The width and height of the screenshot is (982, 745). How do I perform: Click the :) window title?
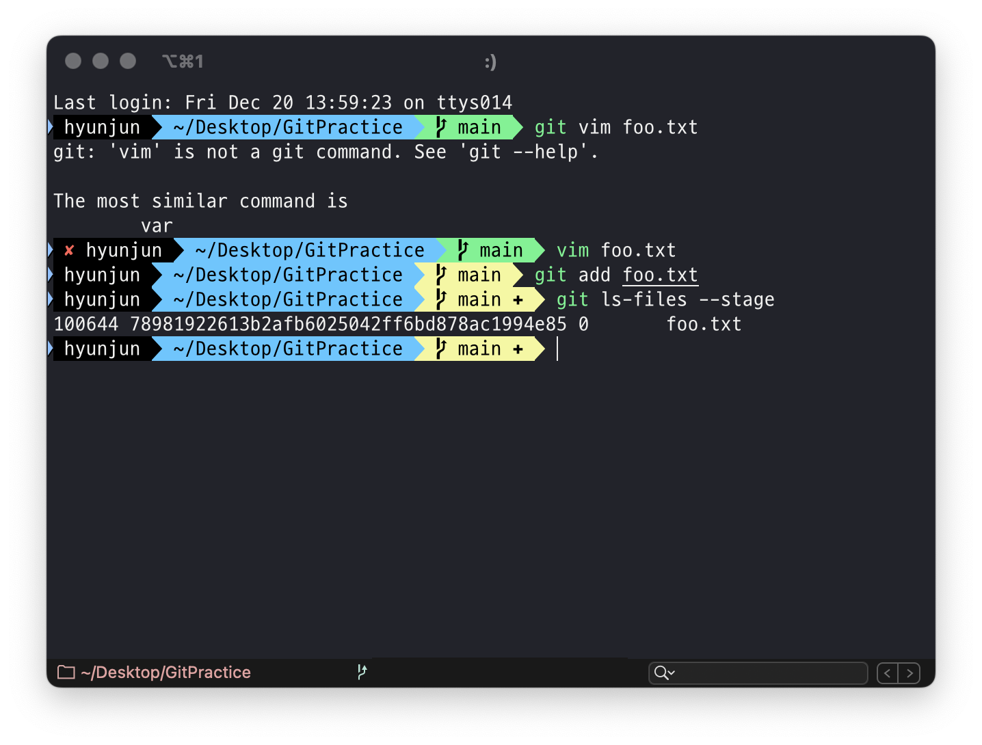point(490,62)
